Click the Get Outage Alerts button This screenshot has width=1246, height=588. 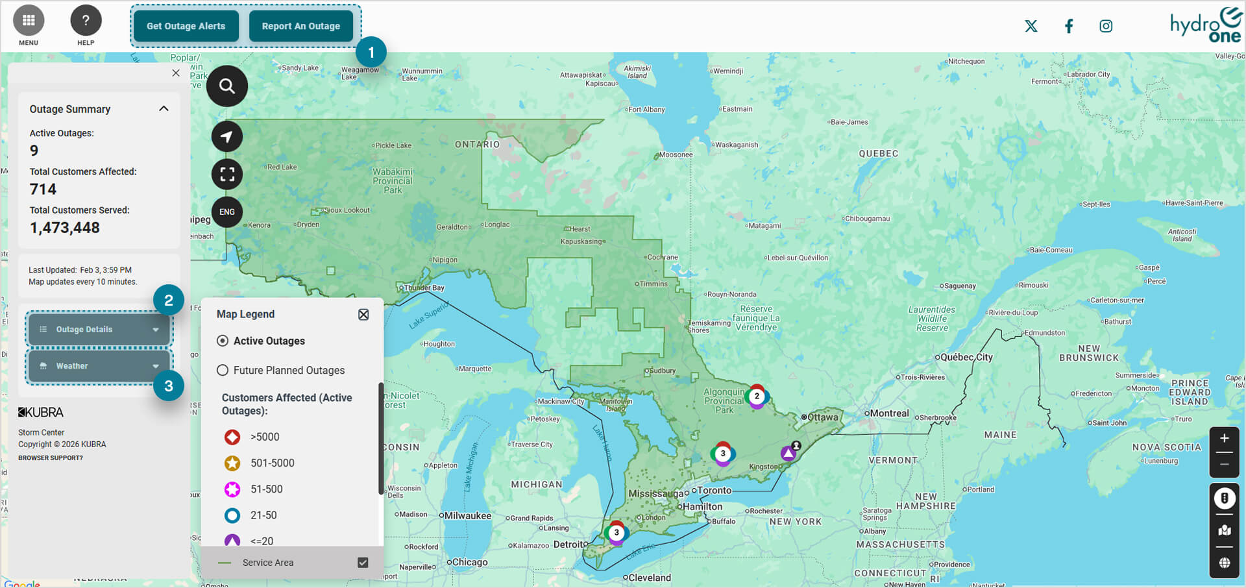(186, 26)
